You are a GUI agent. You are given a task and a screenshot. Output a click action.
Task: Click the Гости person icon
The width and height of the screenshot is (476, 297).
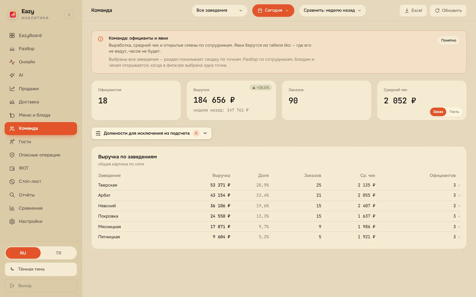click(12, 142)
